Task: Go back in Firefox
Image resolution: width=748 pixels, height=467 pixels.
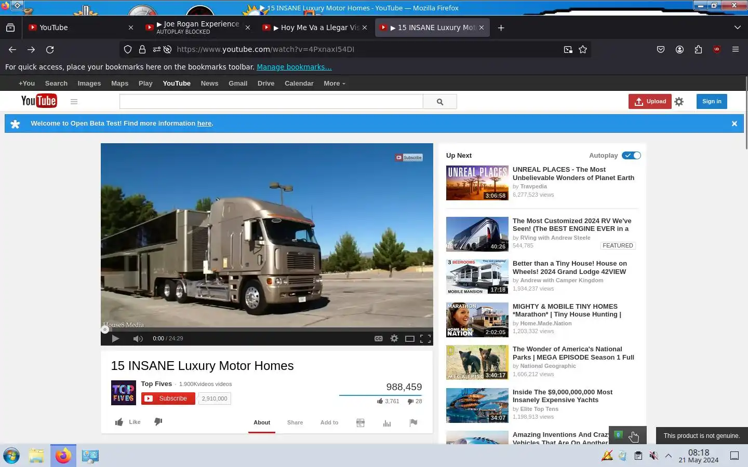Action: point(12,49)
